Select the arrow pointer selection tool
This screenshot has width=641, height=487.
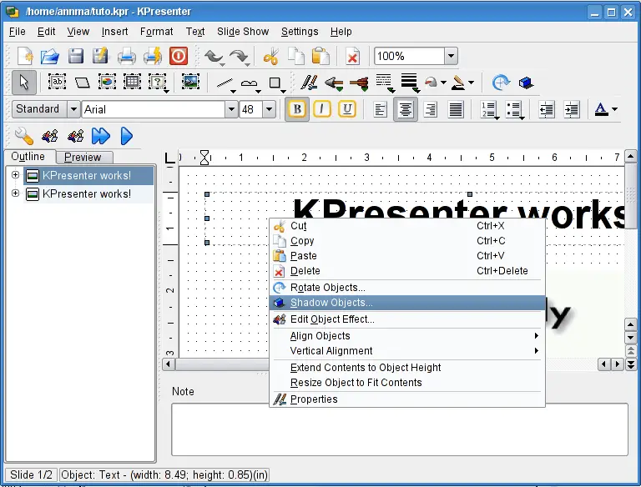point(24,83)
